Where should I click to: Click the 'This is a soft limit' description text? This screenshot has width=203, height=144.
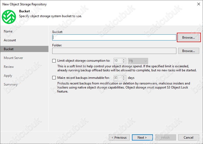pyautogui.click(x=127, y=68)
